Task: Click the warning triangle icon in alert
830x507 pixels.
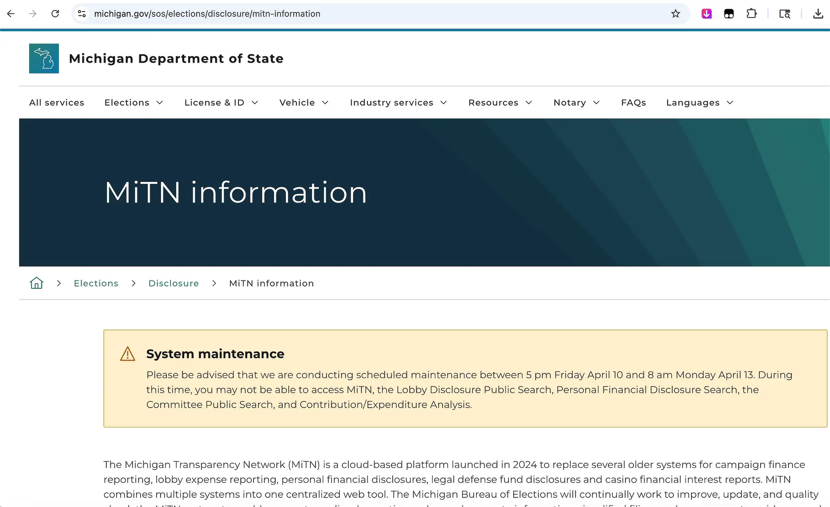Action: pyautogui.click(x=127, y=354)
